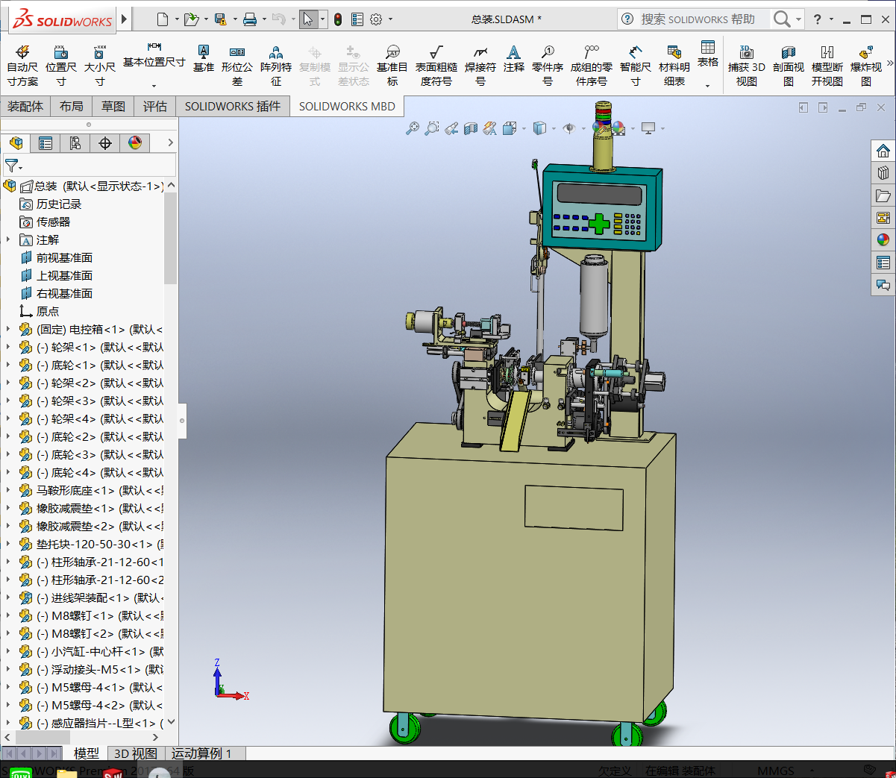This screenshot has height=778, width=896.
Task: Select the Weld Symbol (焊接符号) tool
Action: (x=480, y=66)
